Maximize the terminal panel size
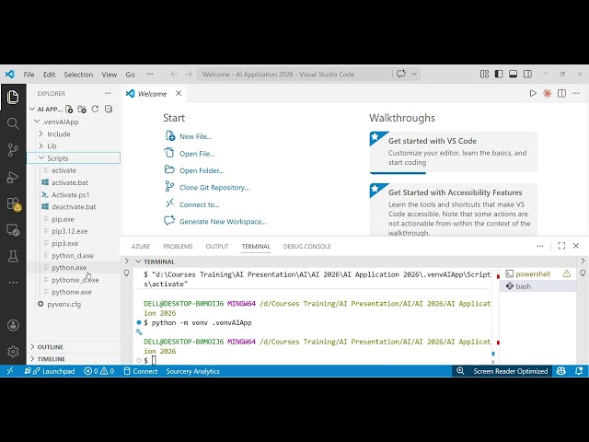589x442 pixels. pos(561,246)
